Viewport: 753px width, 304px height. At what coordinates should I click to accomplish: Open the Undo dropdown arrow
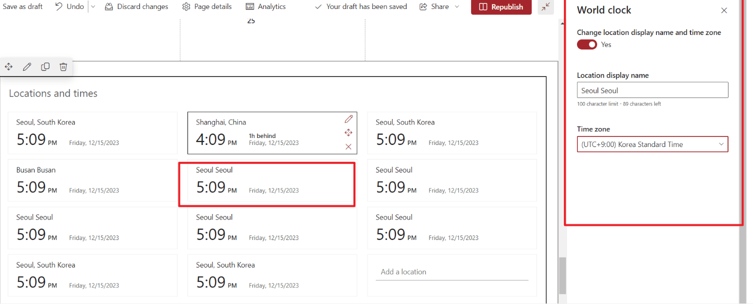(92, 6)
